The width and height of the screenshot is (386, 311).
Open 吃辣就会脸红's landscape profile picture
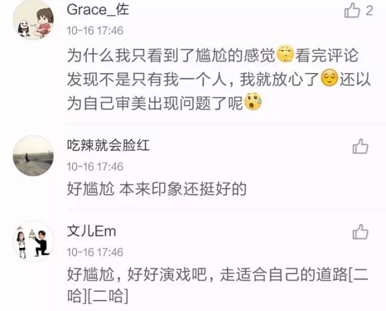[33, 156]
